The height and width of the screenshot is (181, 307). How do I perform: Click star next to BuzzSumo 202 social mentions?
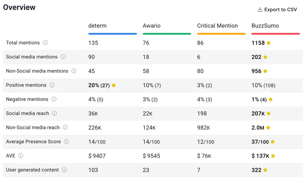tap(265, 57)
